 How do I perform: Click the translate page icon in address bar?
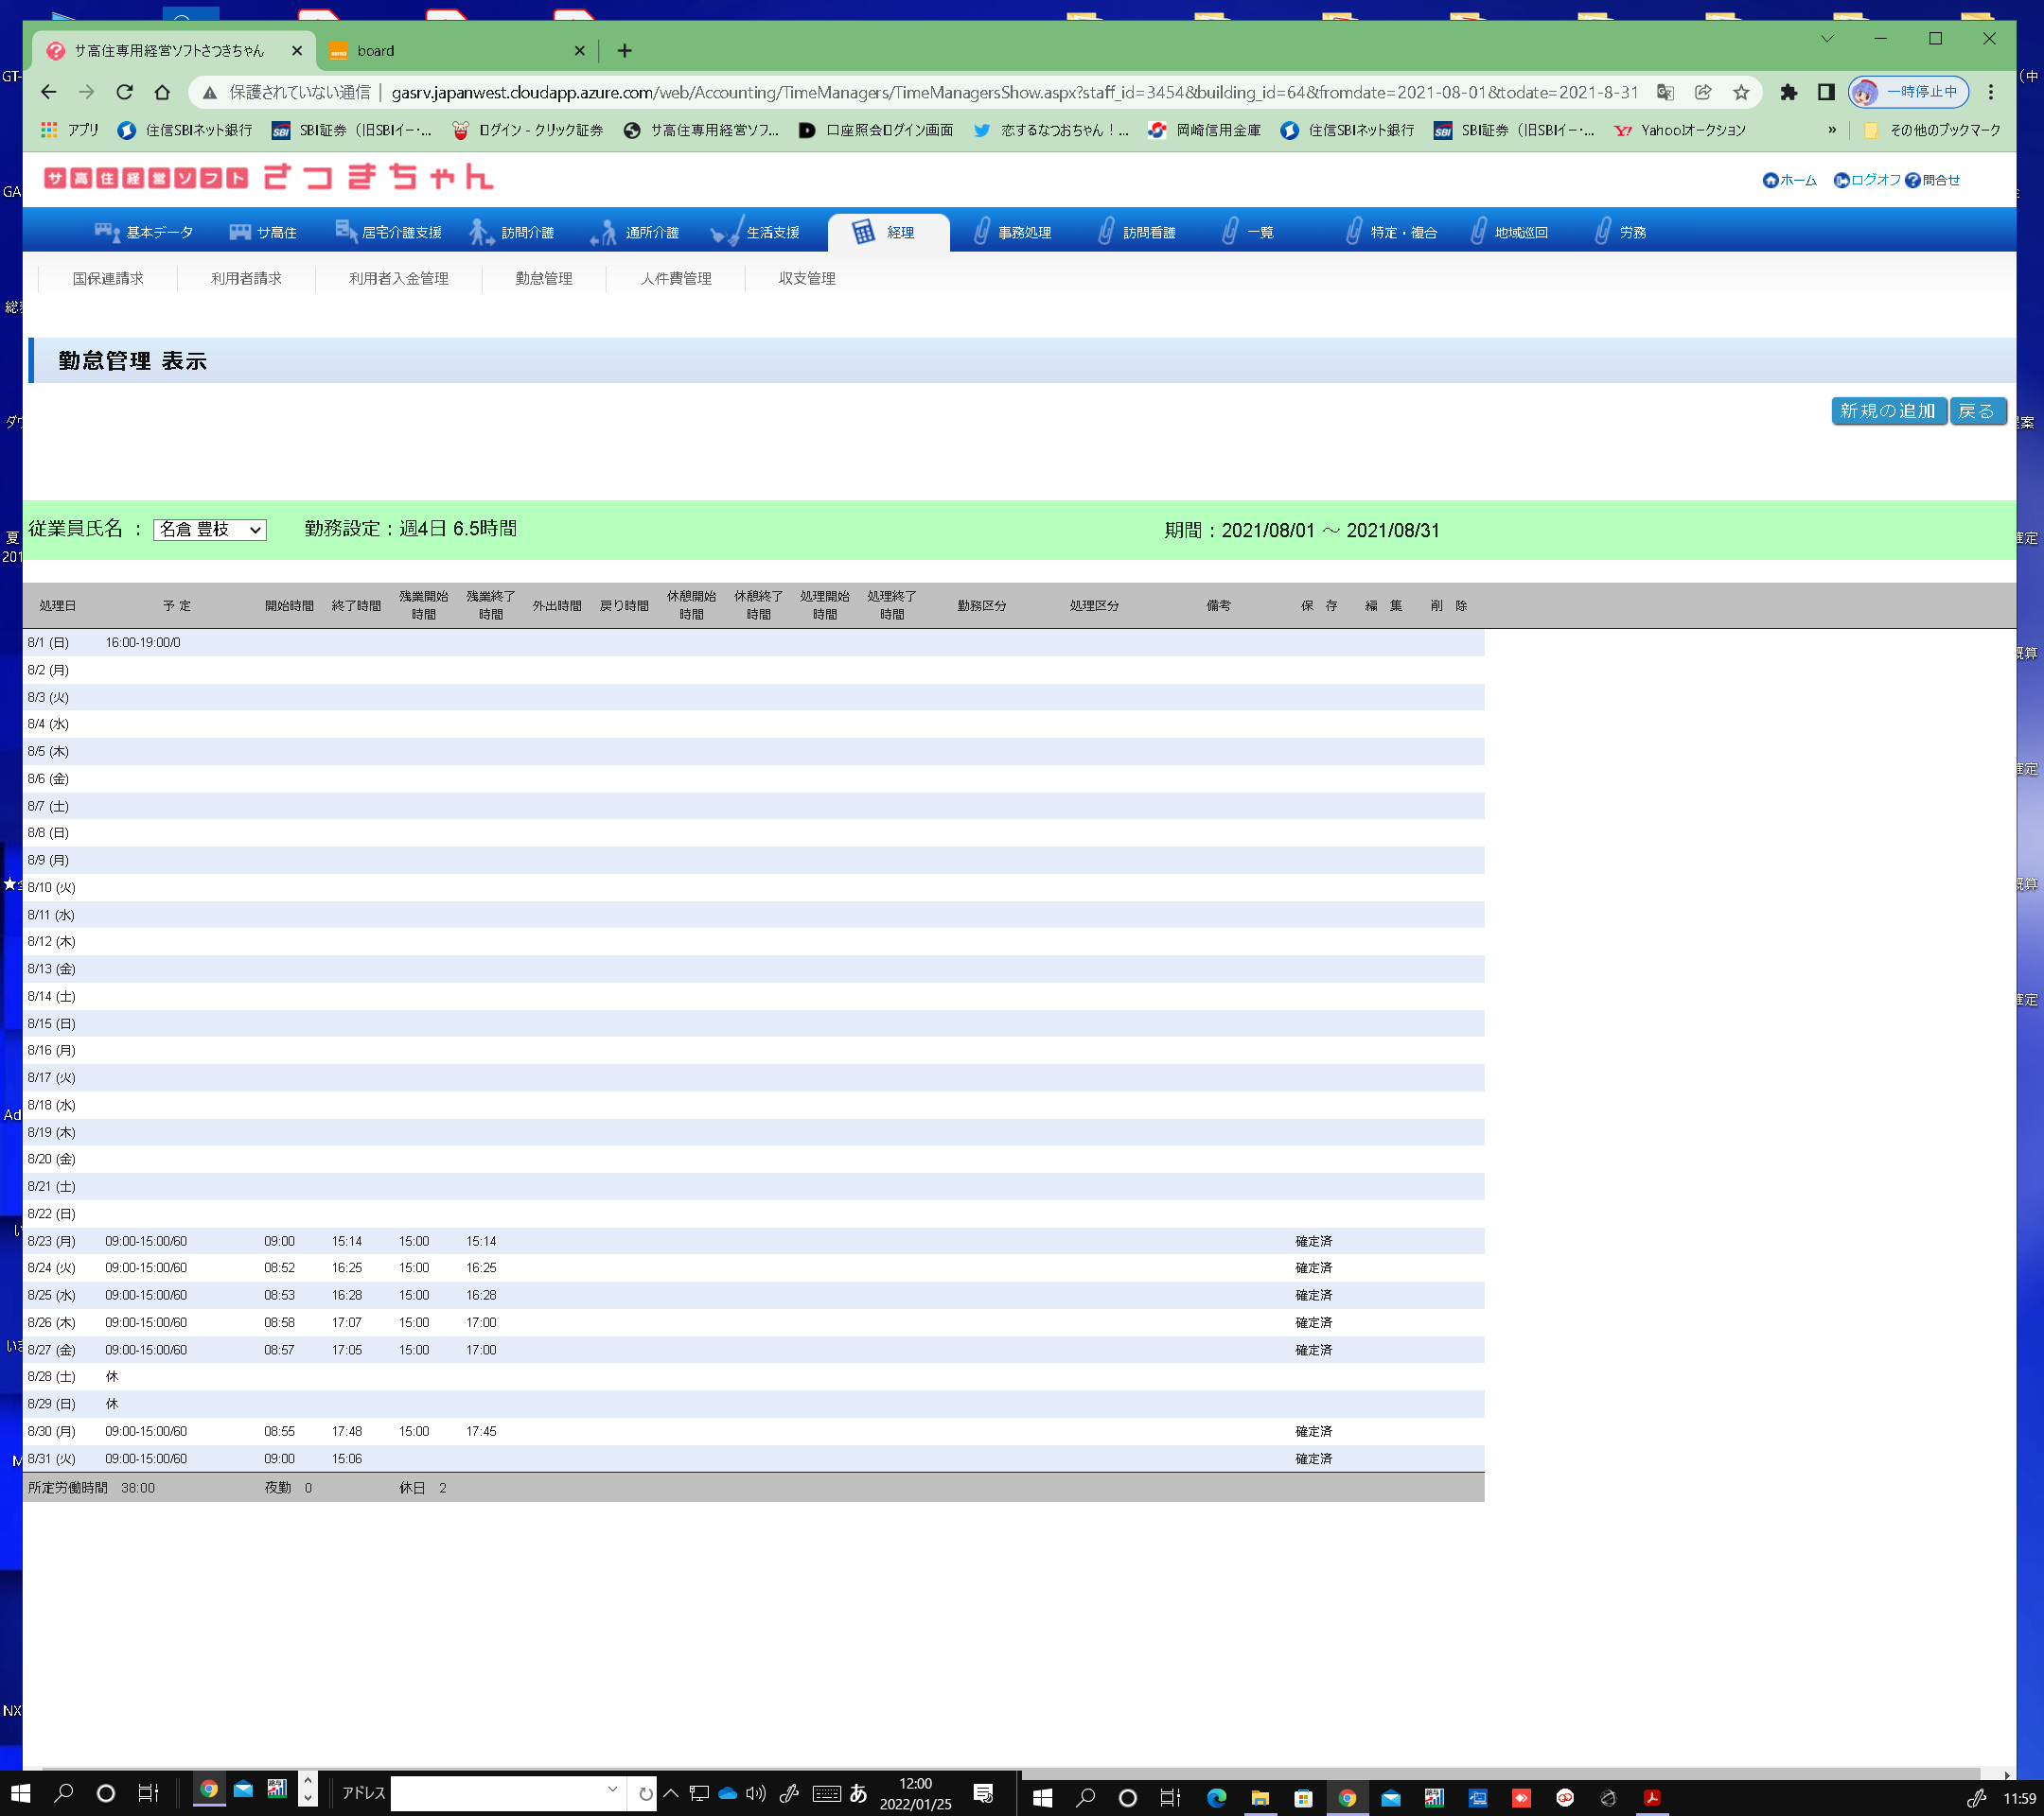tap(1665, 92)
